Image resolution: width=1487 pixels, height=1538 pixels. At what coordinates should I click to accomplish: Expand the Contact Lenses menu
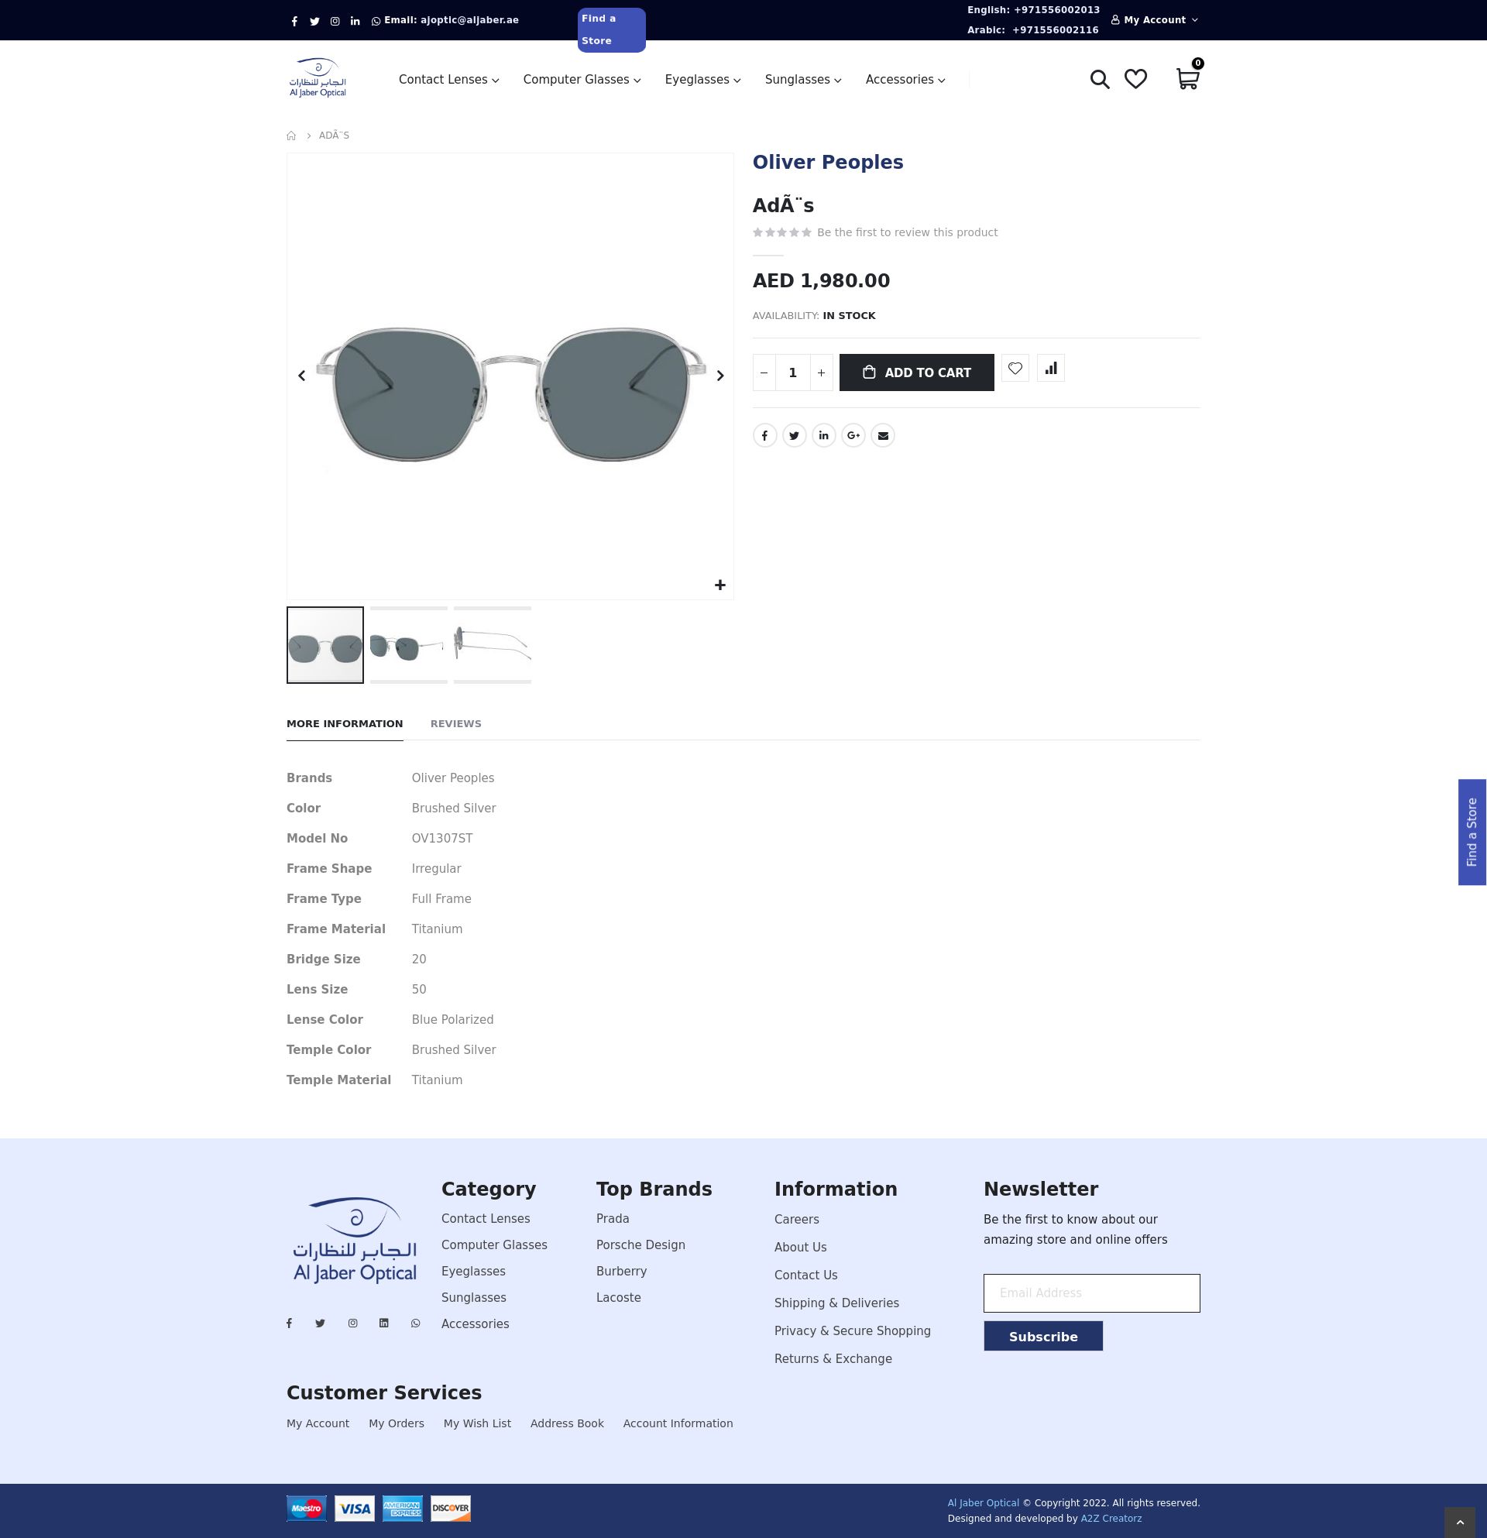(x=449, y=80)
